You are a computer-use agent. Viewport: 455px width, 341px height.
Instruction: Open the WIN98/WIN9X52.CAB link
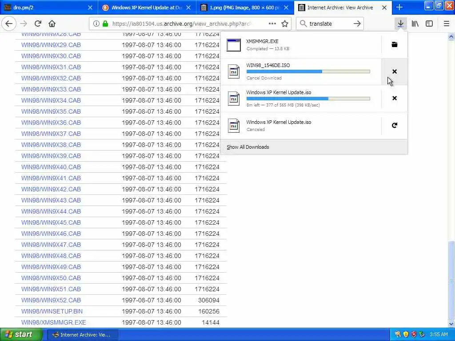point(51,300)
